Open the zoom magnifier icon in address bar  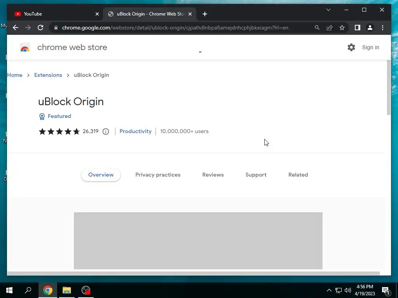click(x=317, y=28)
